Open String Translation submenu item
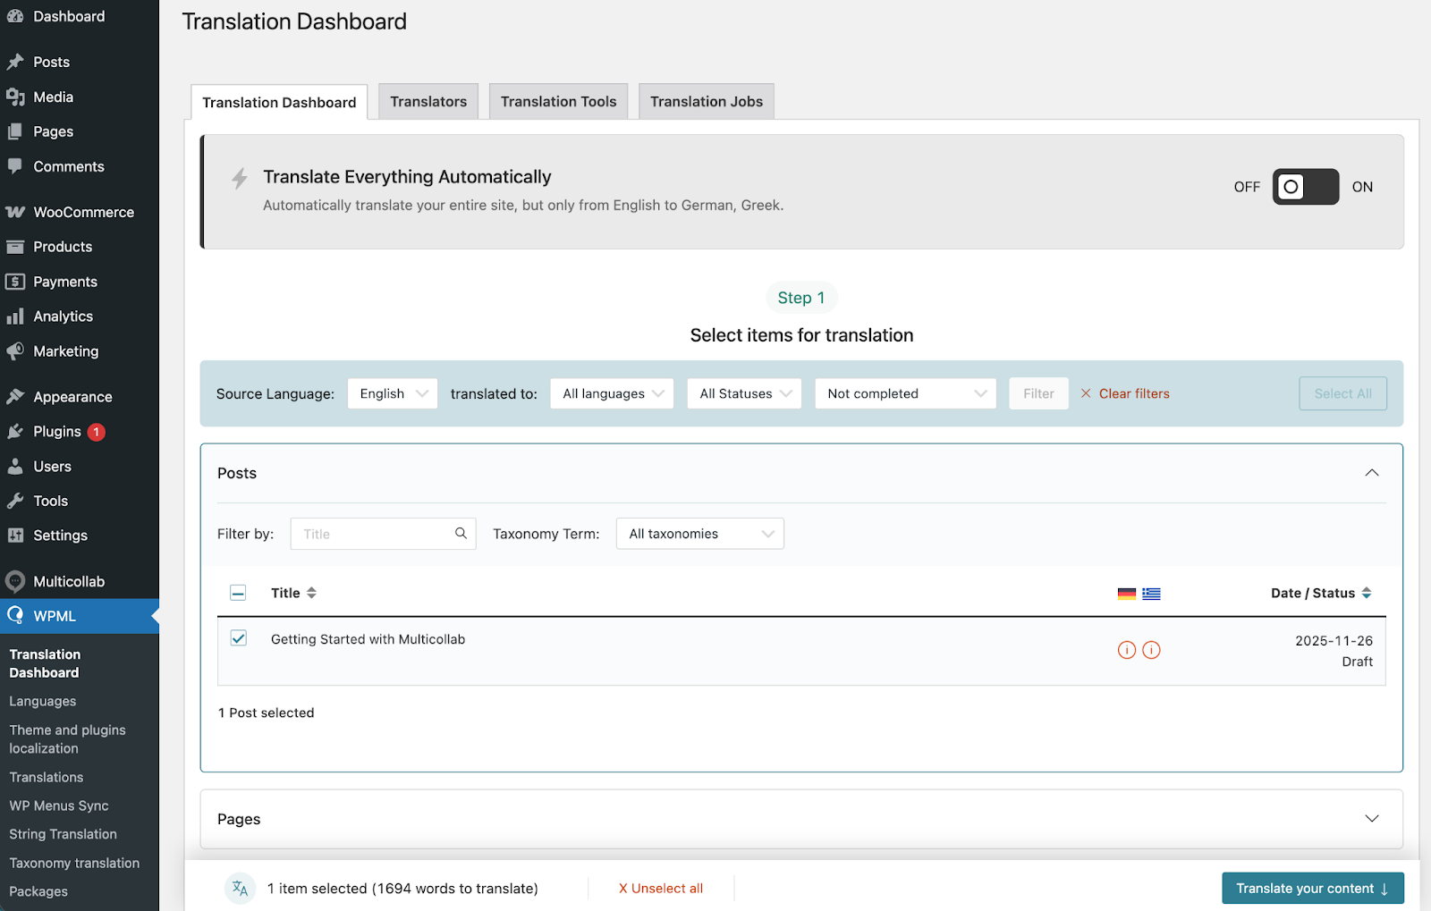The image size is (1431, 911). 63,834
